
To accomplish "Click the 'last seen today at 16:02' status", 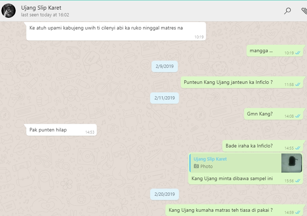I will [x=45, y=15].
